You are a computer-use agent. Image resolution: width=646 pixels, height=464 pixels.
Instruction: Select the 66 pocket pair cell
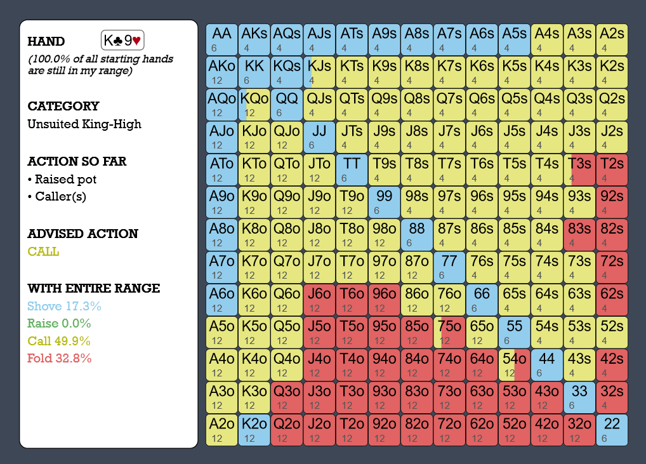(x=482, y=300)
